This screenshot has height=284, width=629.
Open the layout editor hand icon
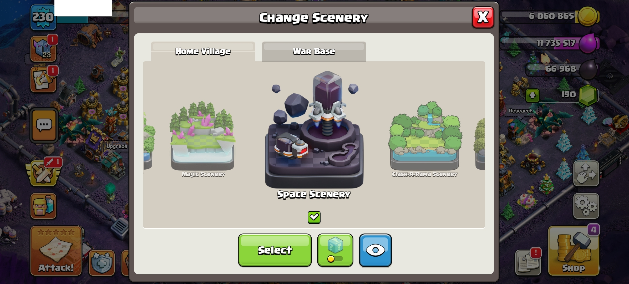pos(586,173)
